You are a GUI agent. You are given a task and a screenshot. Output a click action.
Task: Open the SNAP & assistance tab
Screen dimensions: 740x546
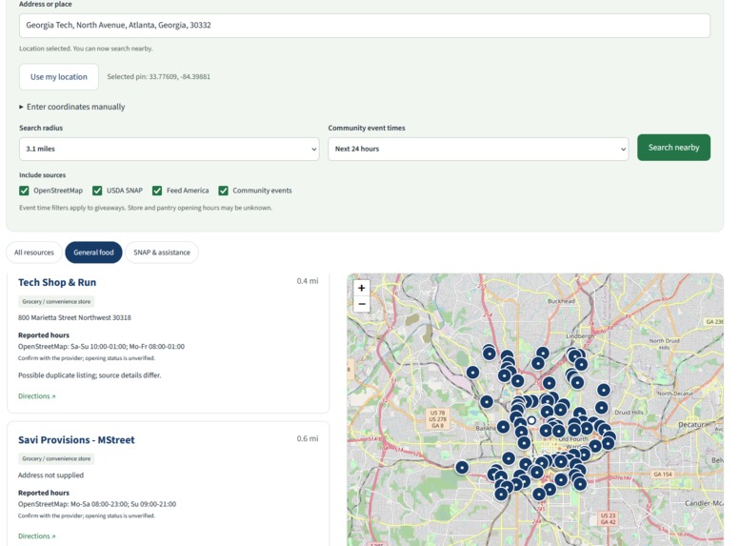(x=162, y=253)
